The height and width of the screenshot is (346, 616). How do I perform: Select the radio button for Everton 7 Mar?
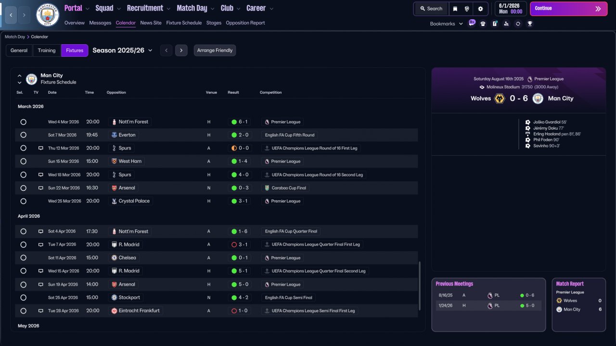tap(23, 135)
